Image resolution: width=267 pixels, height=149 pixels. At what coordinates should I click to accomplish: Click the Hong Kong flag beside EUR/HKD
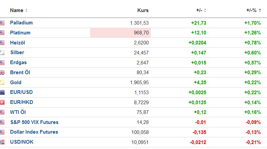(x=2, y=102)
